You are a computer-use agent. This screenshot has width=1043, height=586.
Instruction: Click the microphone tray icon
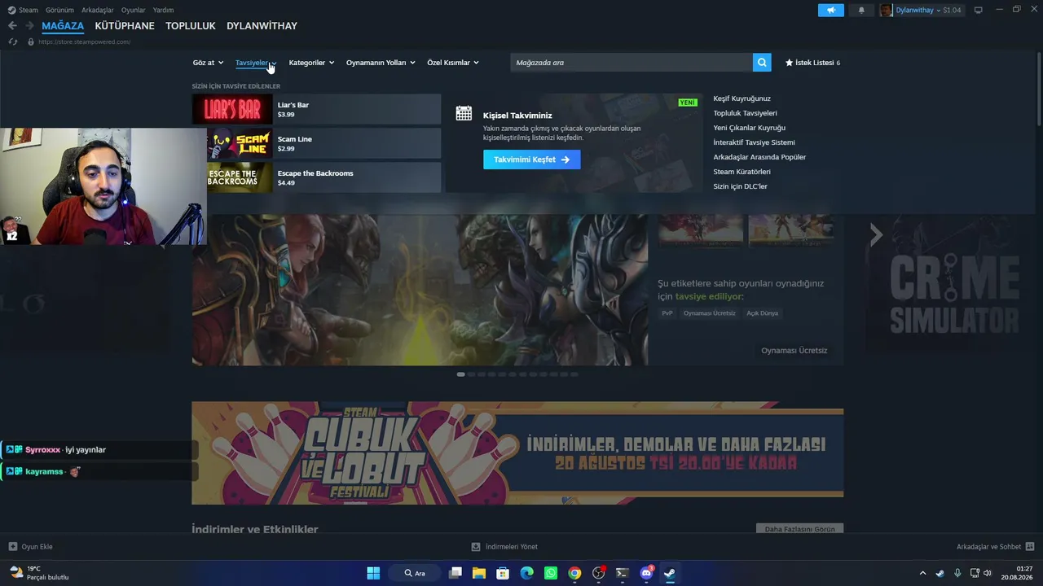957,573
